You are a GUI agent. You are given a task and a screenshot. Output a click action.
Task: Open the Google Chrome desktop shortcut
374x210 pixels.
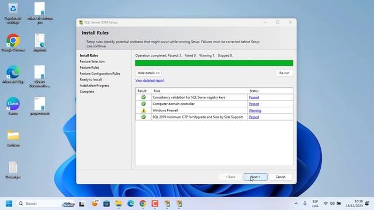13,40
